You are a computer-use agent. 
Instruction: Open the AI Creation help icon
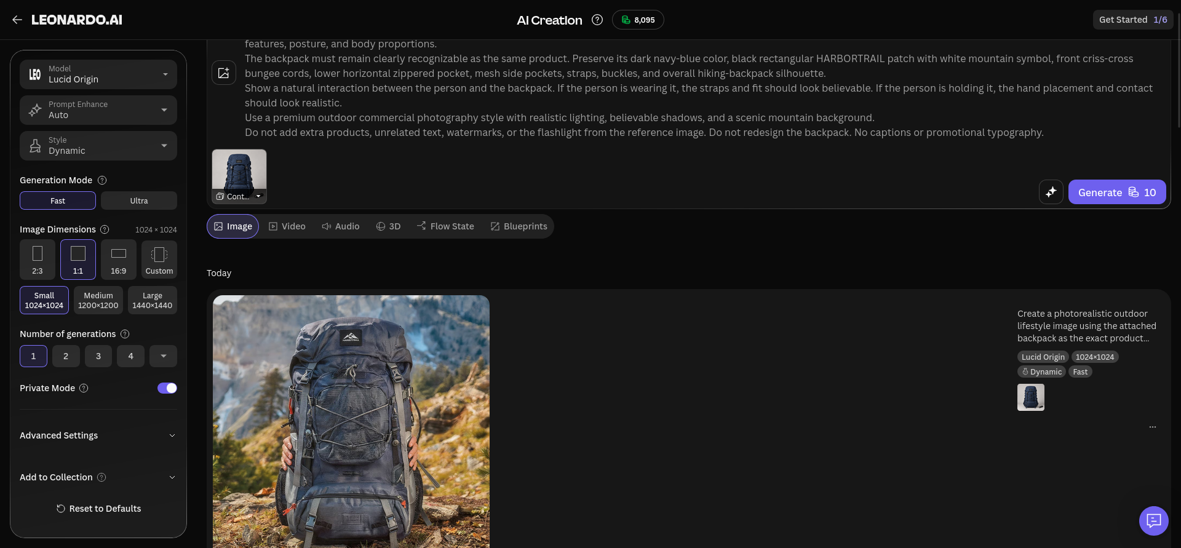(x=597, y=20)
